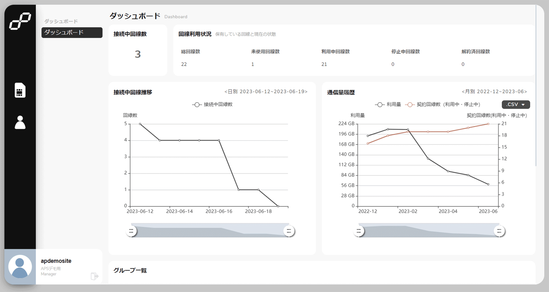The height and width of the screenshot is (292, 549).
Task: Click the 未使用回線数 value 1
Action: [x=252, y=64]
